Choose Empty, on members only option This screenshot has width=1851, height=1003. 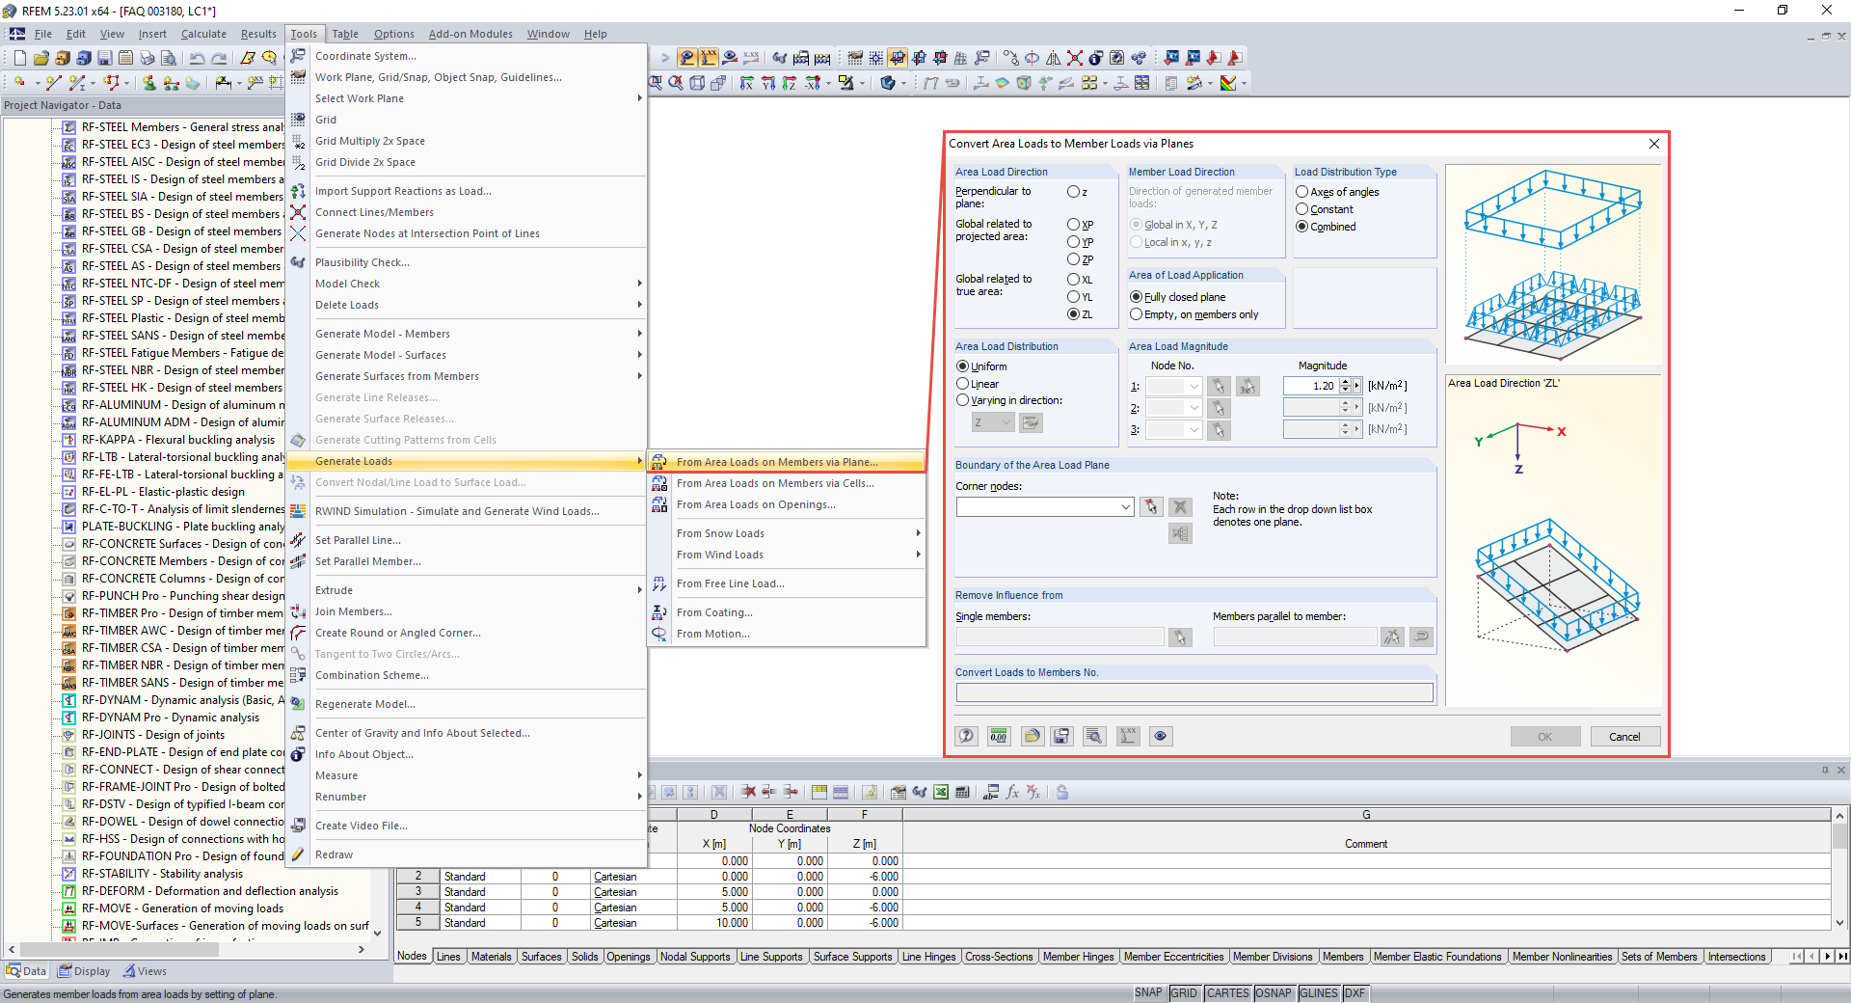1136,313
